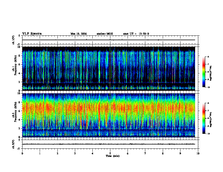Click the ch.1 frequency axis tick "4"
Viewport: 223px width, 172px height.
pos(20,73)
